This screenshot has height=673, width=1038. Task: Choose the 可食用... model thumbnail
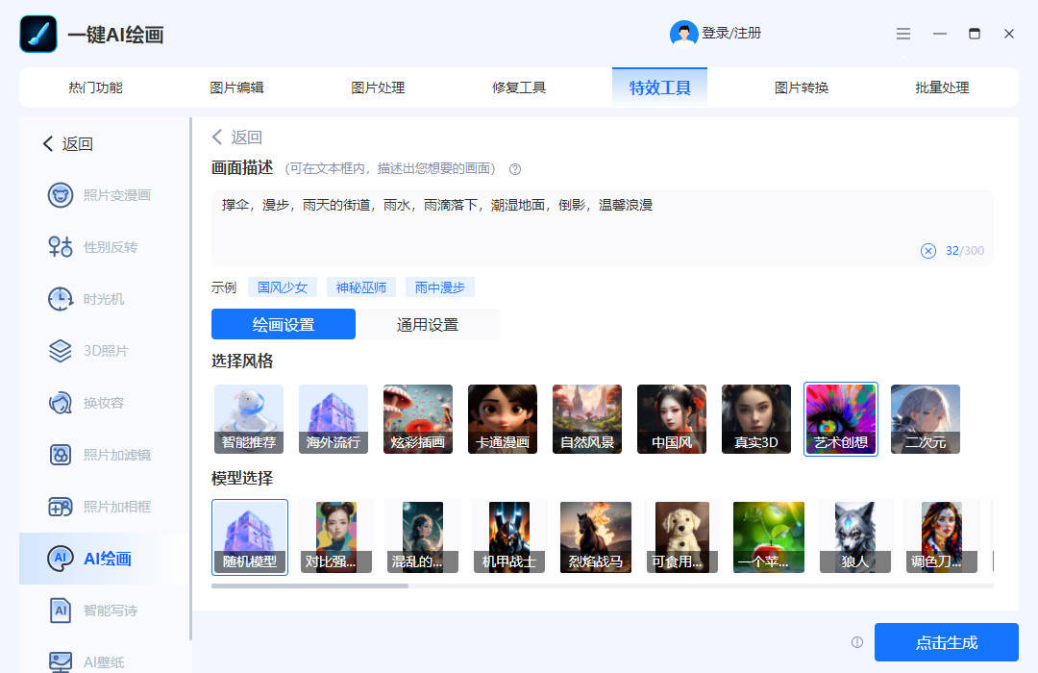pos(681,537)
